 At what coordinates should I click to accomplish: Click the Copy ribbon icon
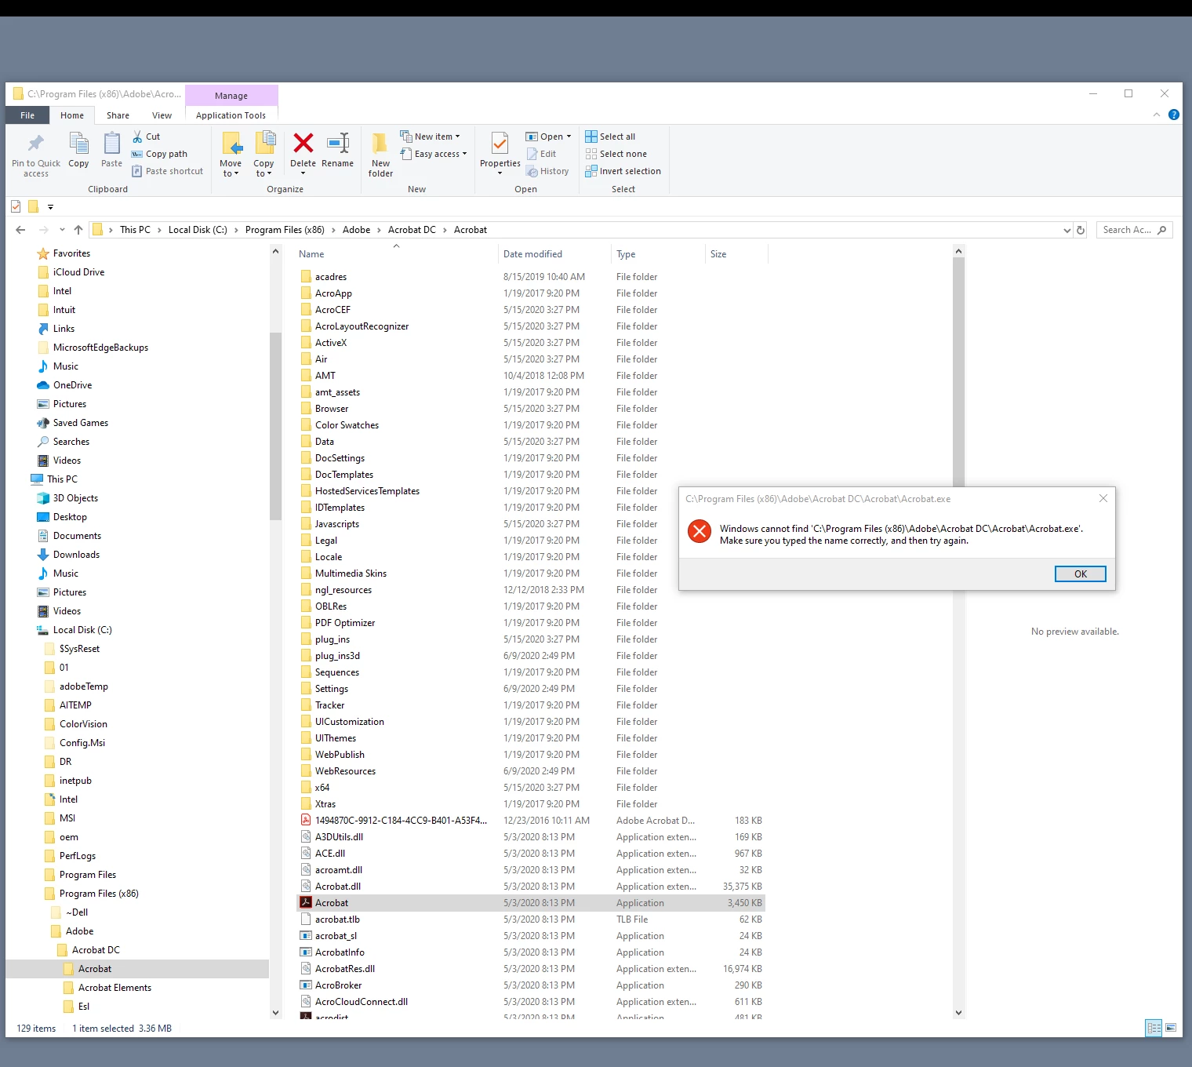pyautogui.click(x=78, y=144)
